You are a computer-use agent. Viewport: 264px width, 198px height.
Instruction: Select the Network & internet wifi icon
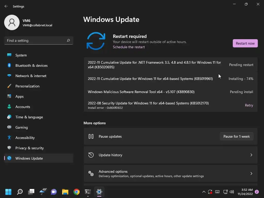click(9, 76)
